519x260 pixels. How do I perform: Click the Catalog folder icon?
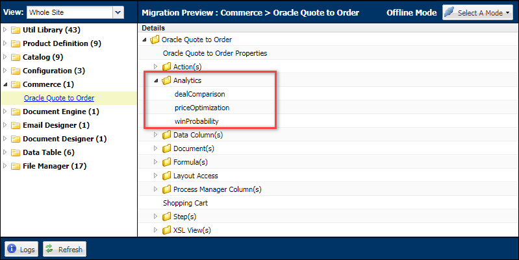15,57
